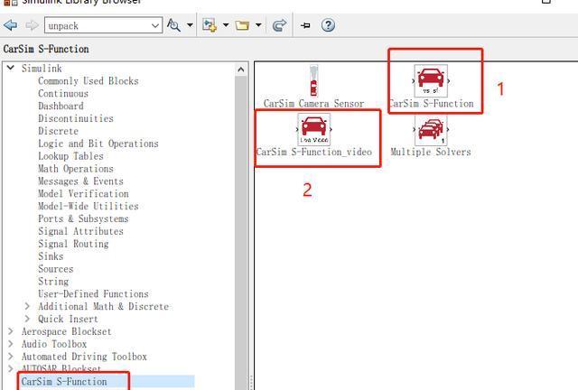Expand the AUTOSAR Blockset node

click(x=11, y=368)
